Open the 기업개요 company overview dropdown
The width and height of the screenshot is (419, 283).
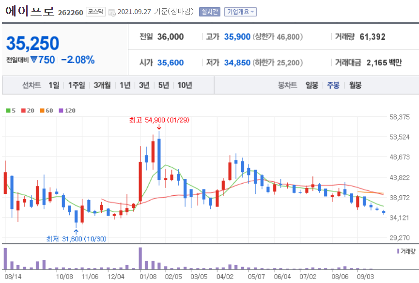(239, 10)
